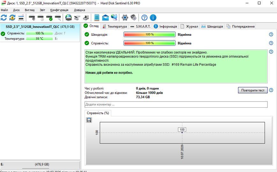
Task: Click the Обчислений час до відмови label
Action: [106, 93]
